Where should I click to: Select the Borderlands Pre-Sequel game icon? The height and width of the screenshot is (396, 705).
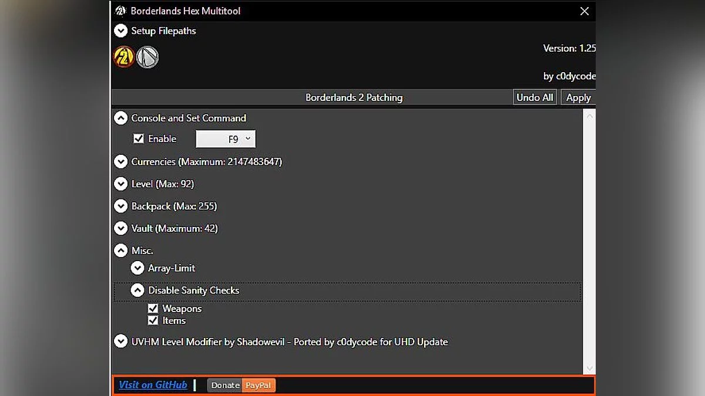147,57
